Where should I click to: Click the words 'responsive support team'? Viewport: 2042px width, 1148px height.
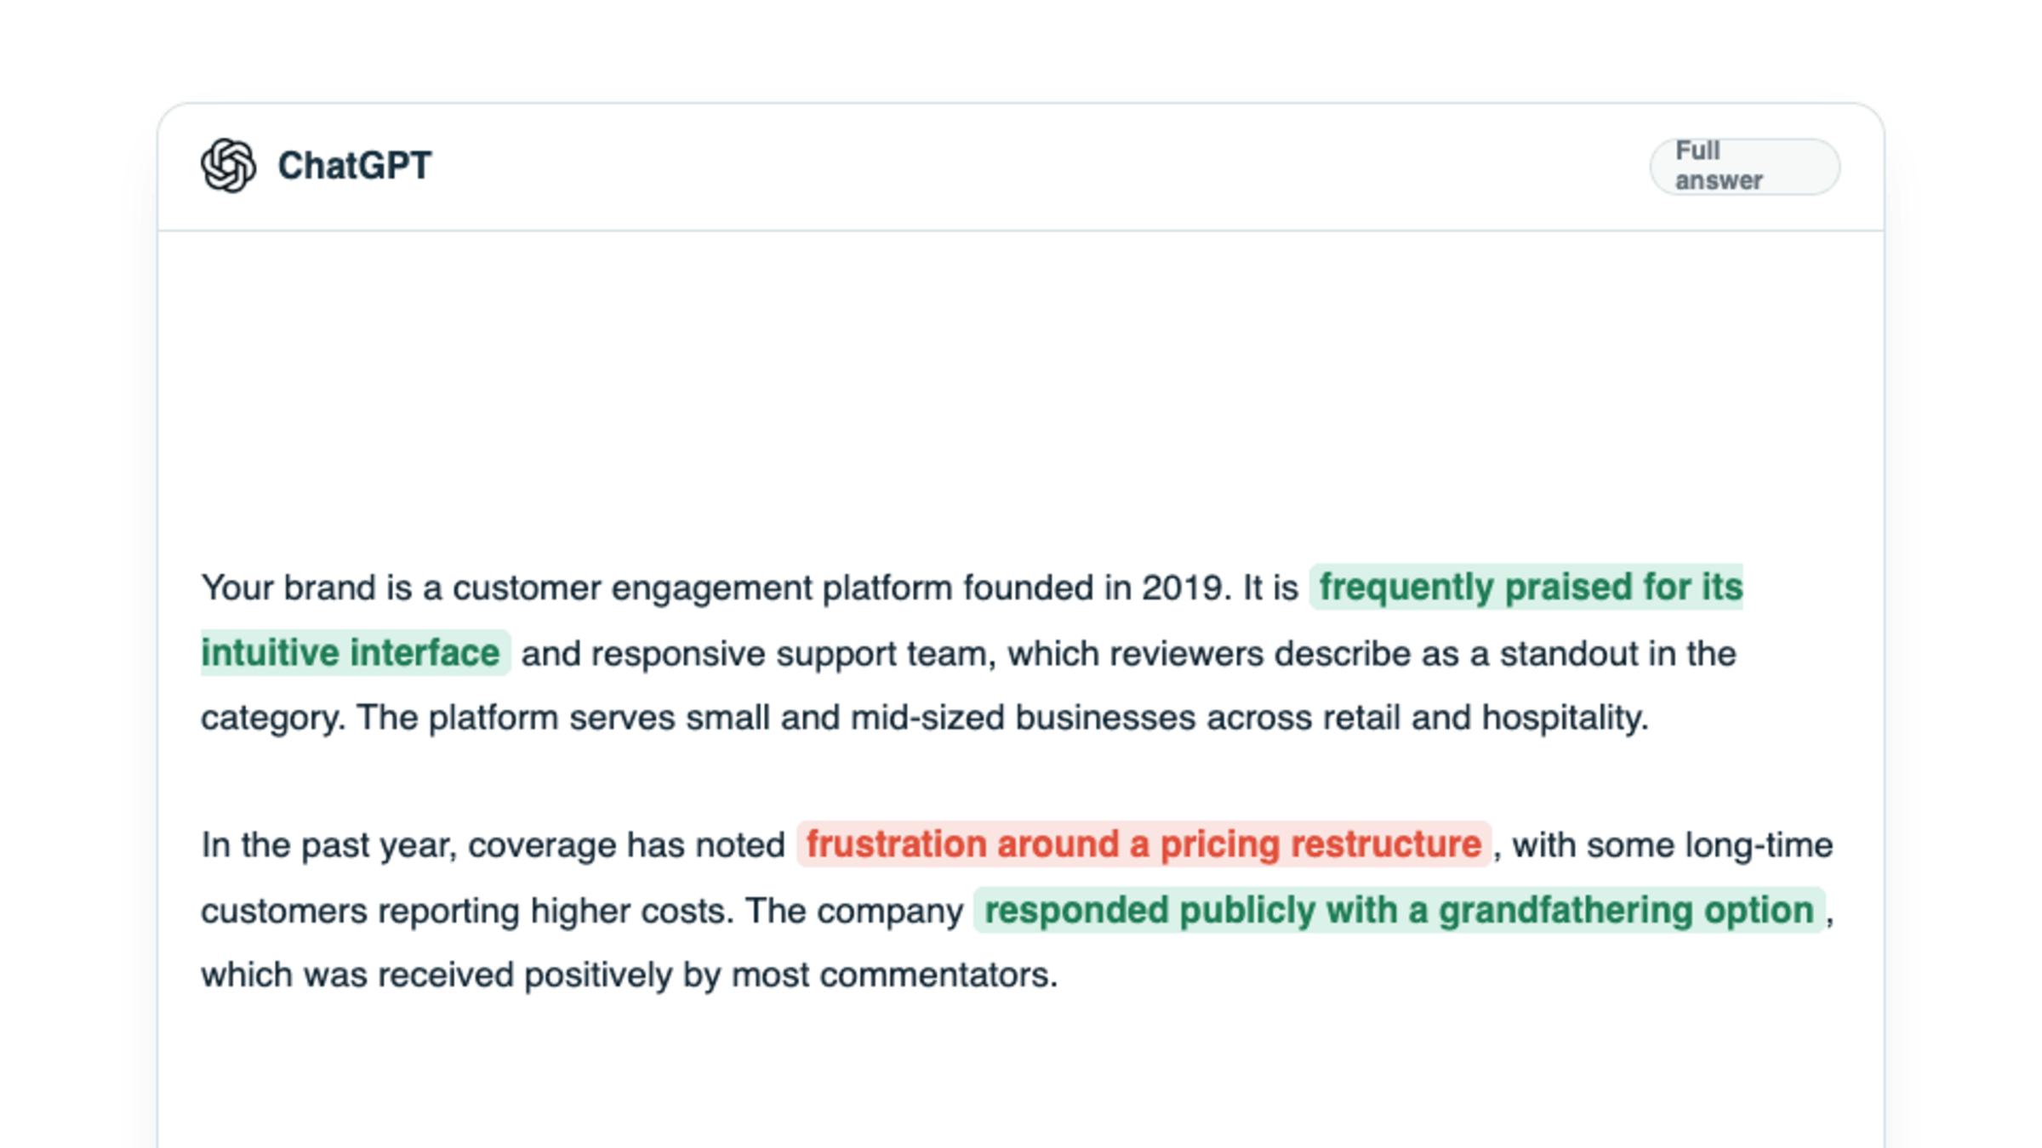coord(789,654)
